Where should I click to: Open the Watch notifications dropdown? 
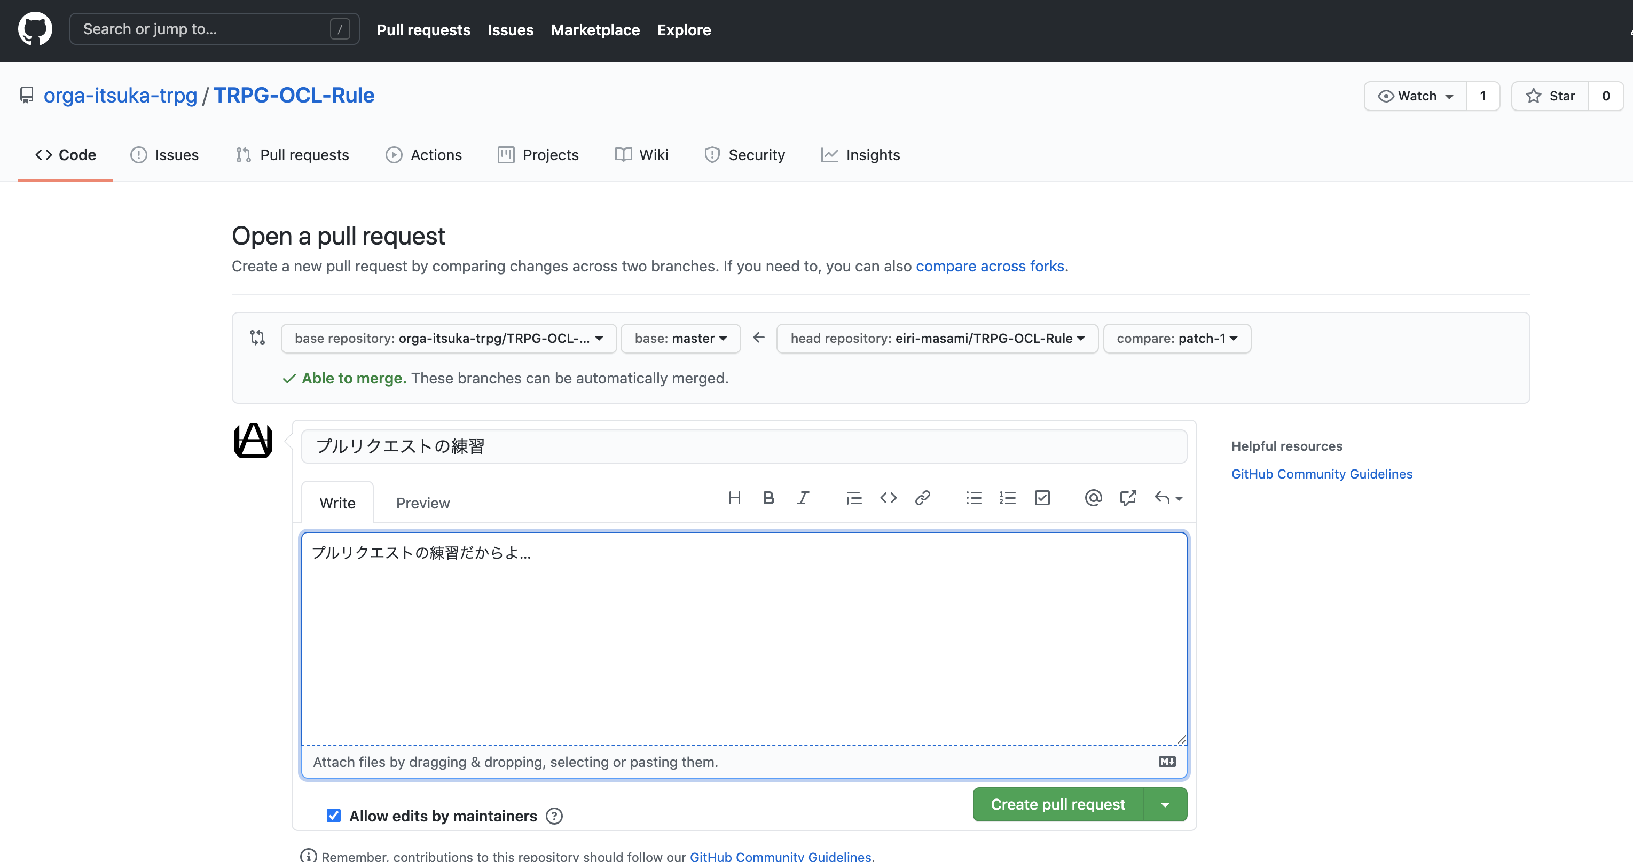point(1415,96)
